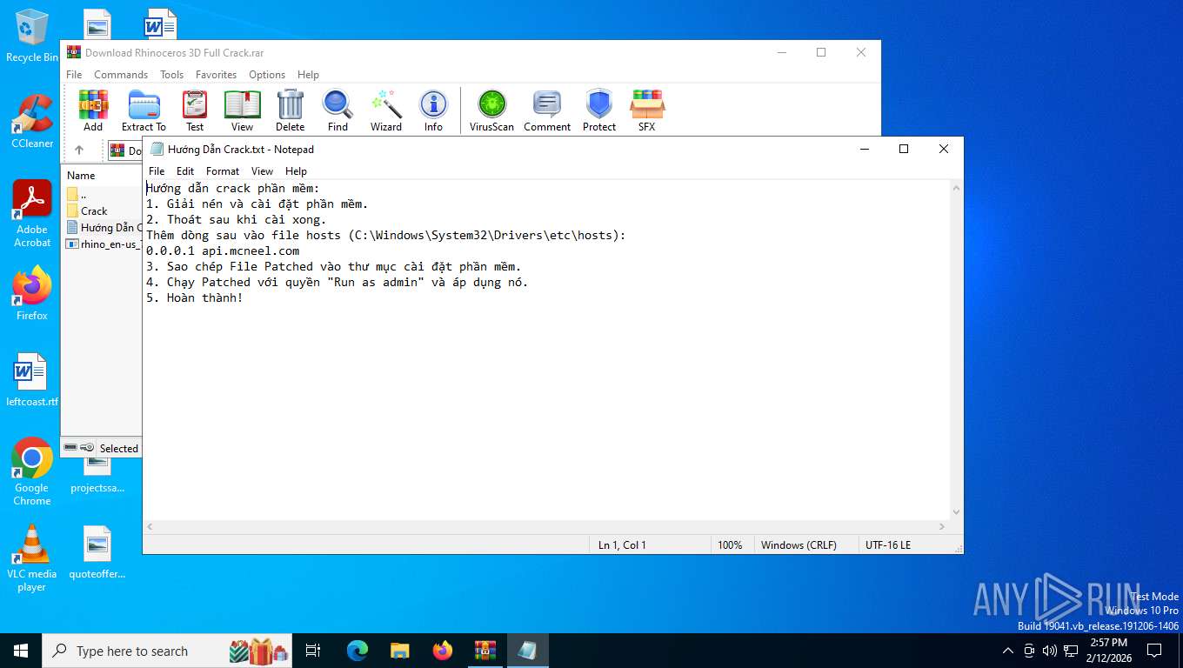Open CCleaner desktop shortcut
The image size is (1183, 668).
[32, 122]
